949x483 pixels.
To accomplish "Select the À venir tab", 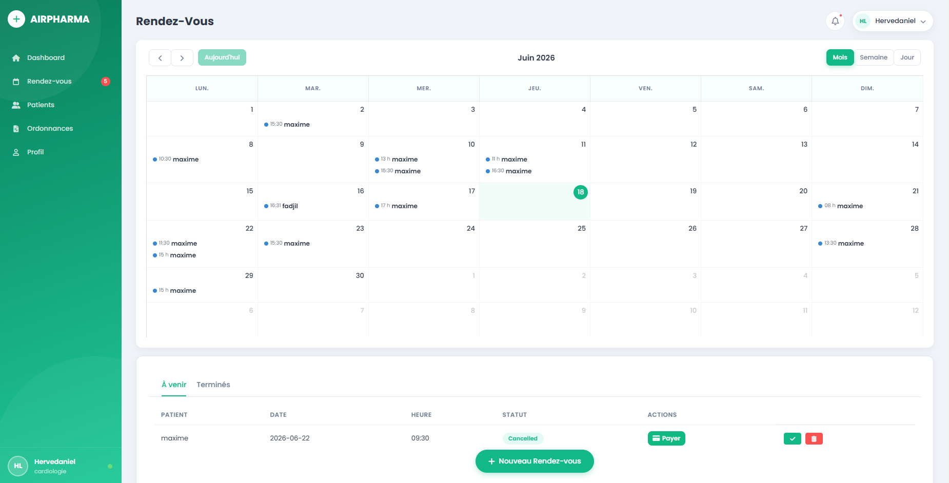I will click(174, 385).
